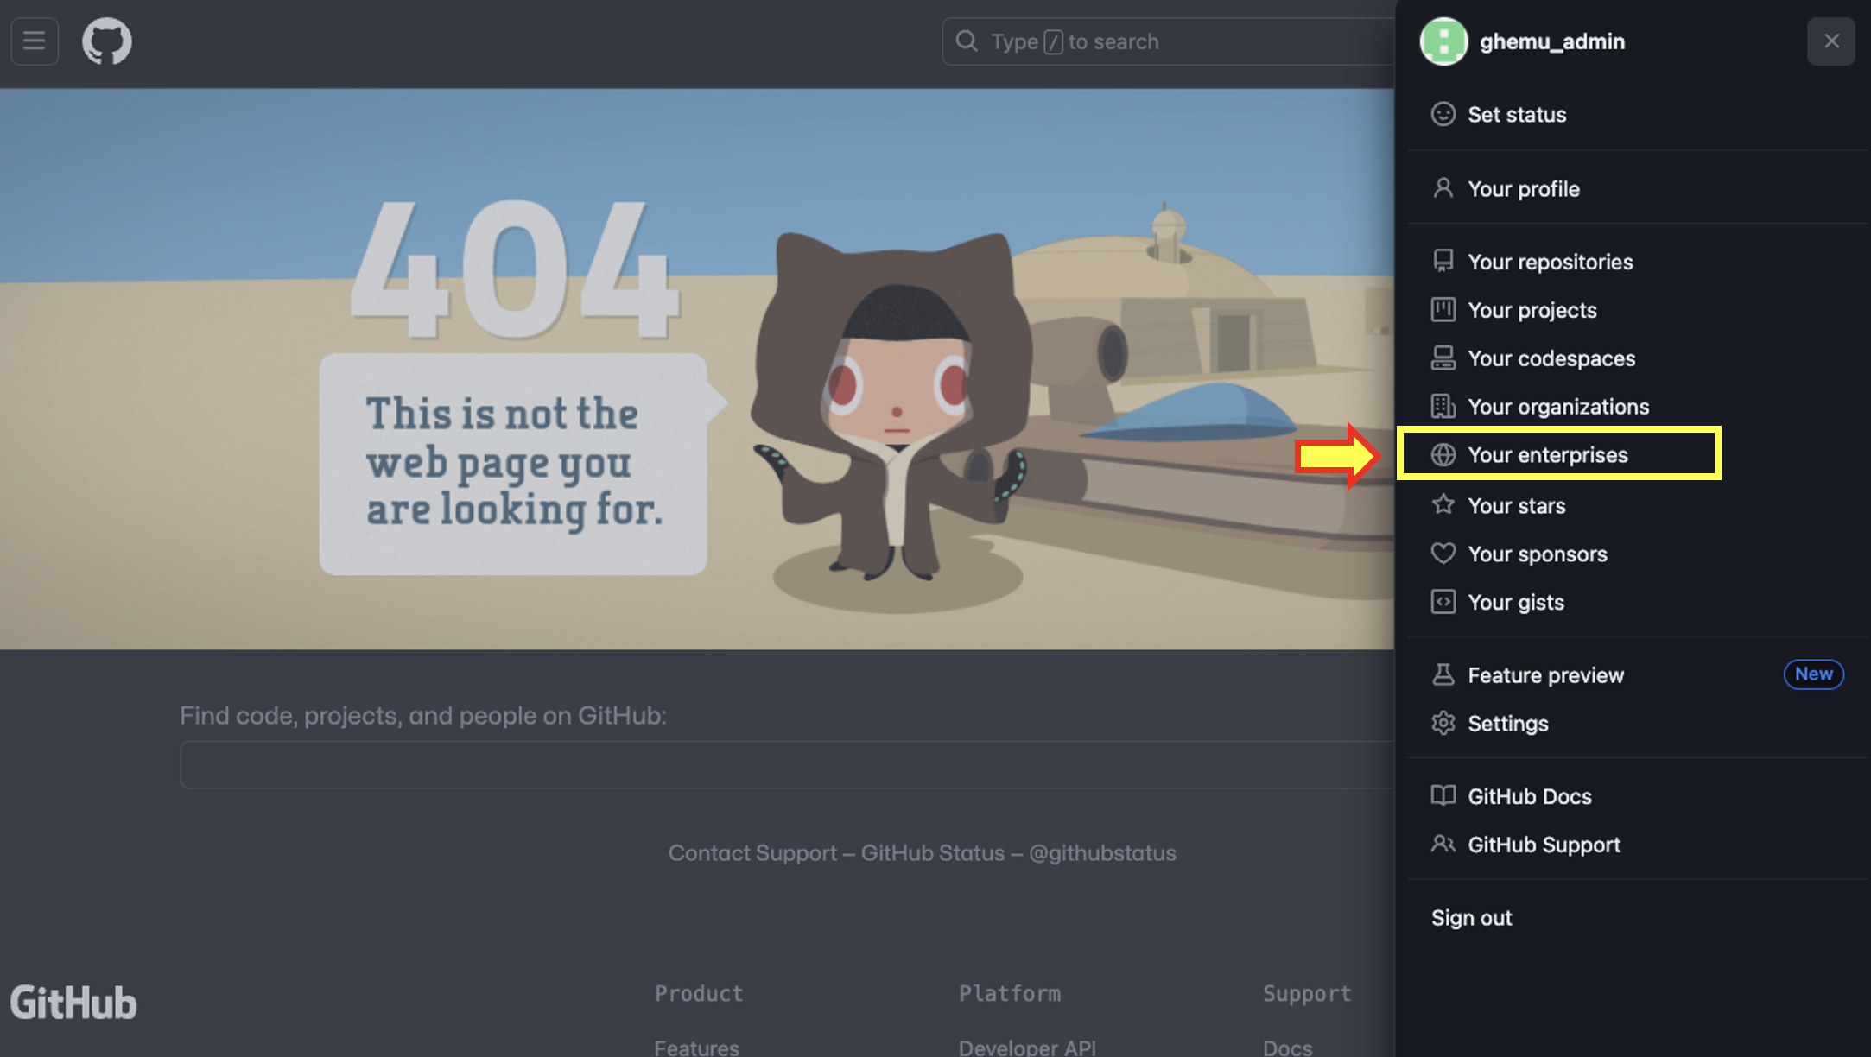The height and width of the screenshot is (1057, 1871).
Task: Open the @githubstatus link
Action: point(1102,852)
